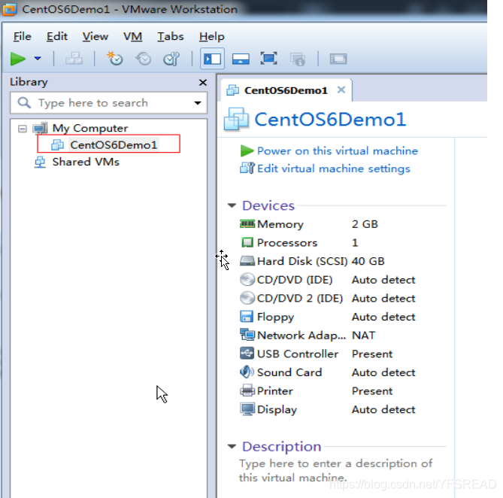Select My Computer in the library
Image resolution: width=503 pixels, height=498 pixels.
[x=89, y=129]
